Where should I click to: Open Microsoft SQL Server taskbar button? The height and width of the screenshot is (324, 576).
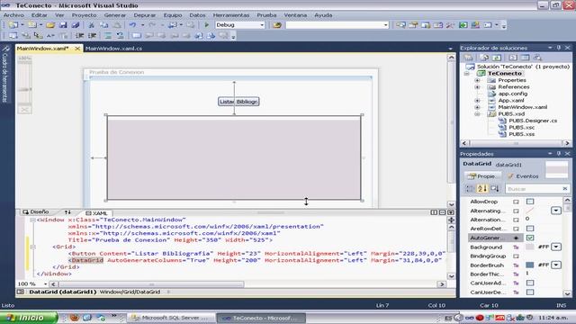(x=172, y=318)
